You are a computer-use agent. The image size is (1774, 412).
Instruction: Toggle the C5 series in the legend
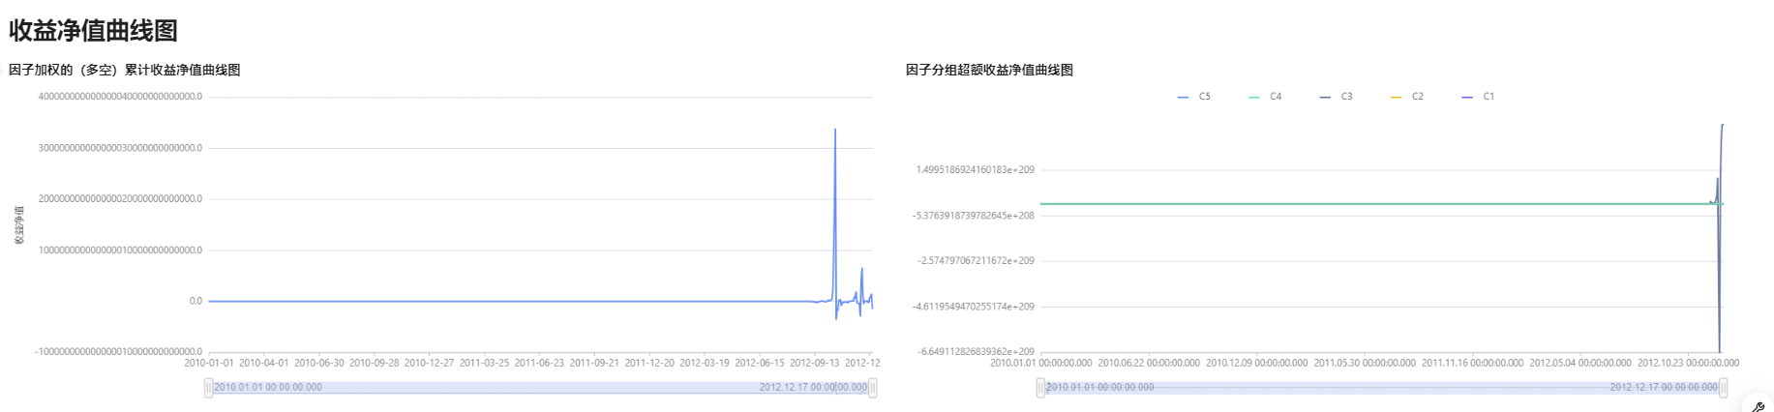click(x=1194, y=97)
